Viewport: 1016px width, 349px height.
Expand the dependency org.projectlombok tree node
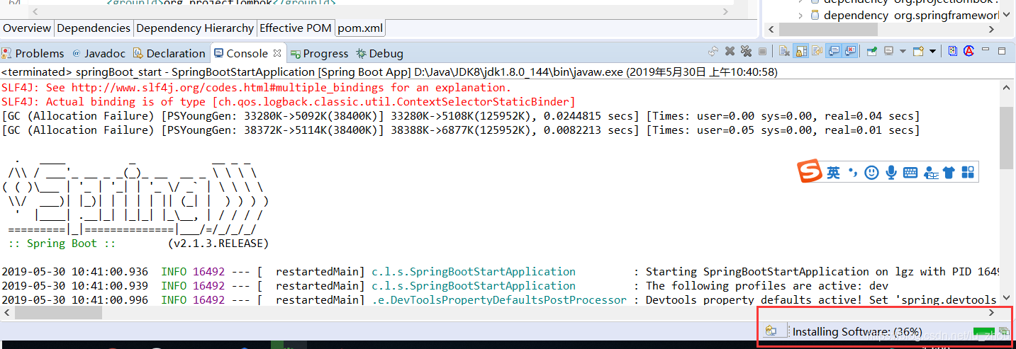pos(800,0)
